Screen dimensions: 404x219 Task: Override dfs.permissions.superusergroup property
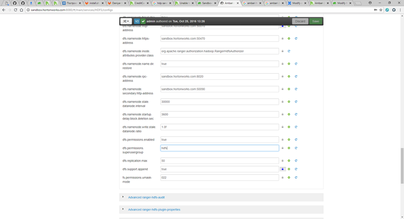tap(289, 148)
